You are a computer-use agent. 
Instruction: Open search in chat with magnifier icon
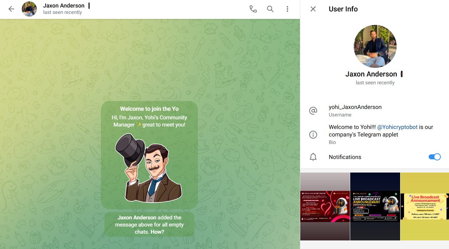[270, 9]
